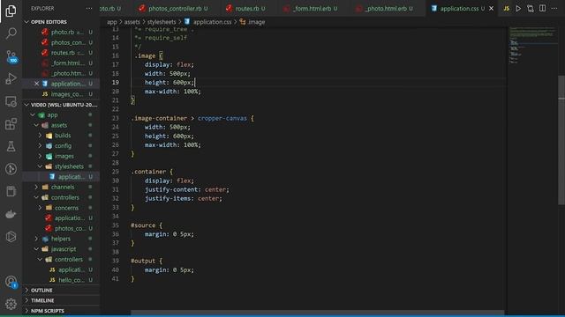Expand the images folder
The width and height of the screenshot is (565, 317).
pyautogui.click(x=61, y=156)
